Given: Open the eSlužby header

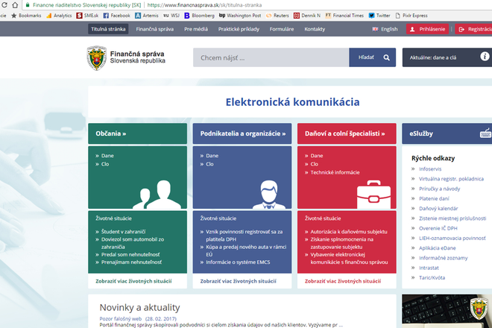Looking at the screenshot, I should pos(447,133).
